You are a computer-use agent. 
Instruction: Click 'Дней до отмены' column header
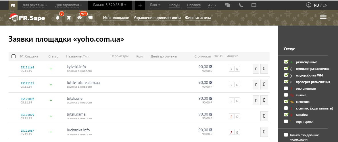pos(164,56)
